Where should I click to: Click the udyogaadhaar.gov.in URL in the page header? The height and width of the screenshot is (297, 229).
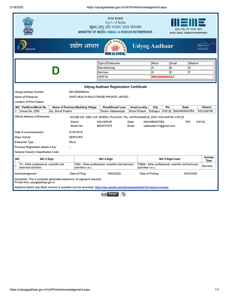(127, 7)
